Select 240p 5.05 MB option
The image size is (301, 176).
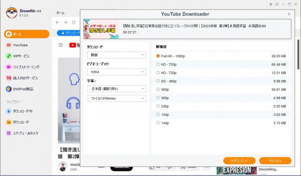221,106
